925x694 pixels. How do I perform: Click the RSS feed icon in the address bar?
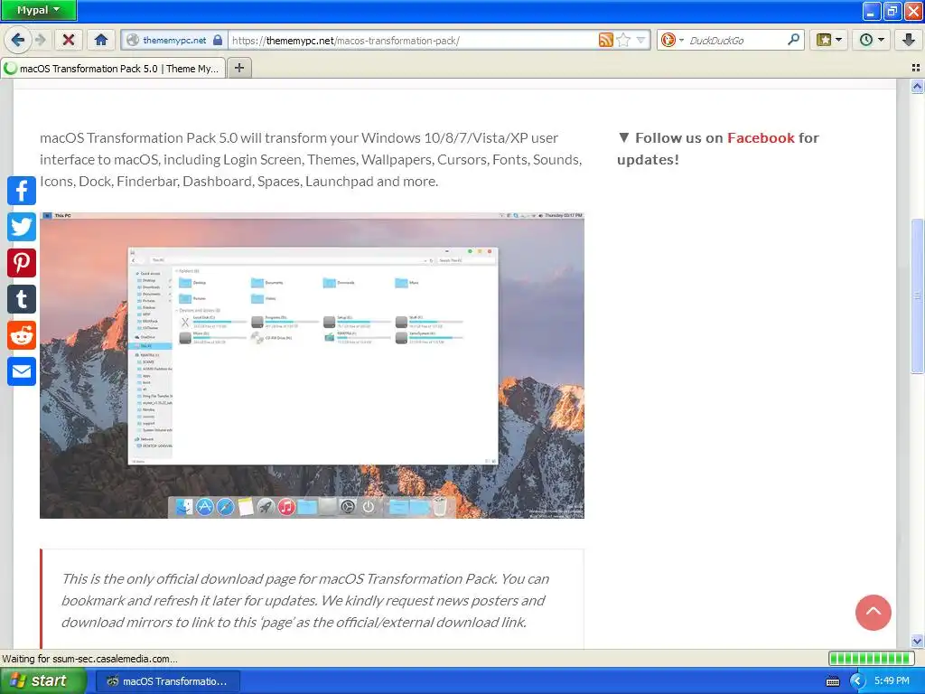coord(606,40)
